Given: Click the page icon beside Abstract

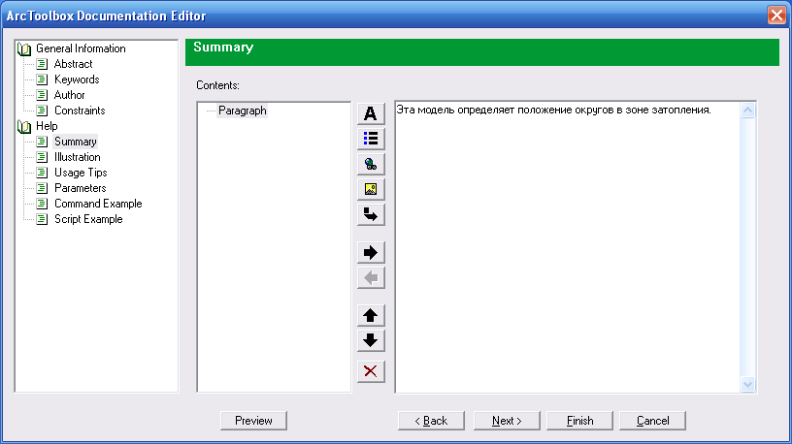Looking at the screenshot, I should pyautogui.click(x=43, y=64).
